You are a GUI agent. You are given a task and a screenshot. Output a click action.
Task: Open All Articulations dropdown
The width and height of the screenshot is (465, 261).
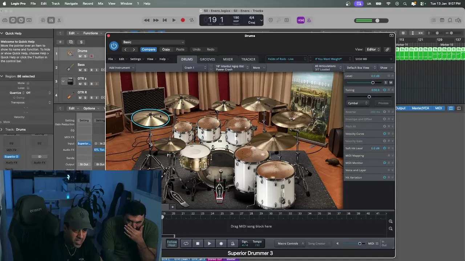tap(328, 67)
